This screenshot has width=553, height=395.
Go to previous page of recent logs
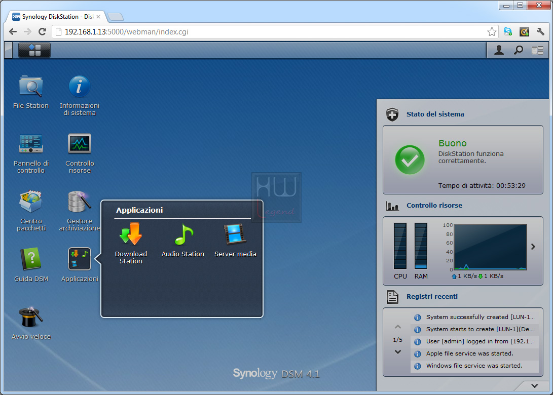pos(398,327)
